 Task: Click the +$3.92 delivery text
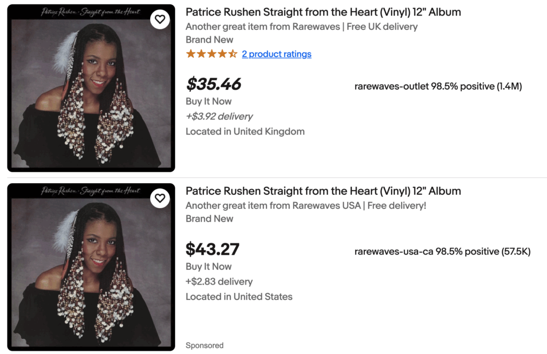[x=219, y=116]
